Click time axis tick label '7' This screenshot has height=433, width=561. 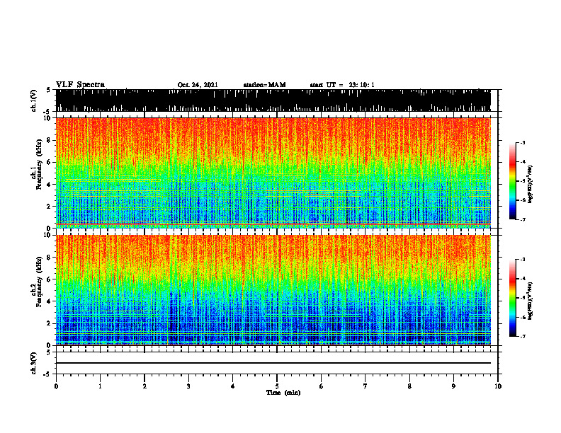(365, 386)
